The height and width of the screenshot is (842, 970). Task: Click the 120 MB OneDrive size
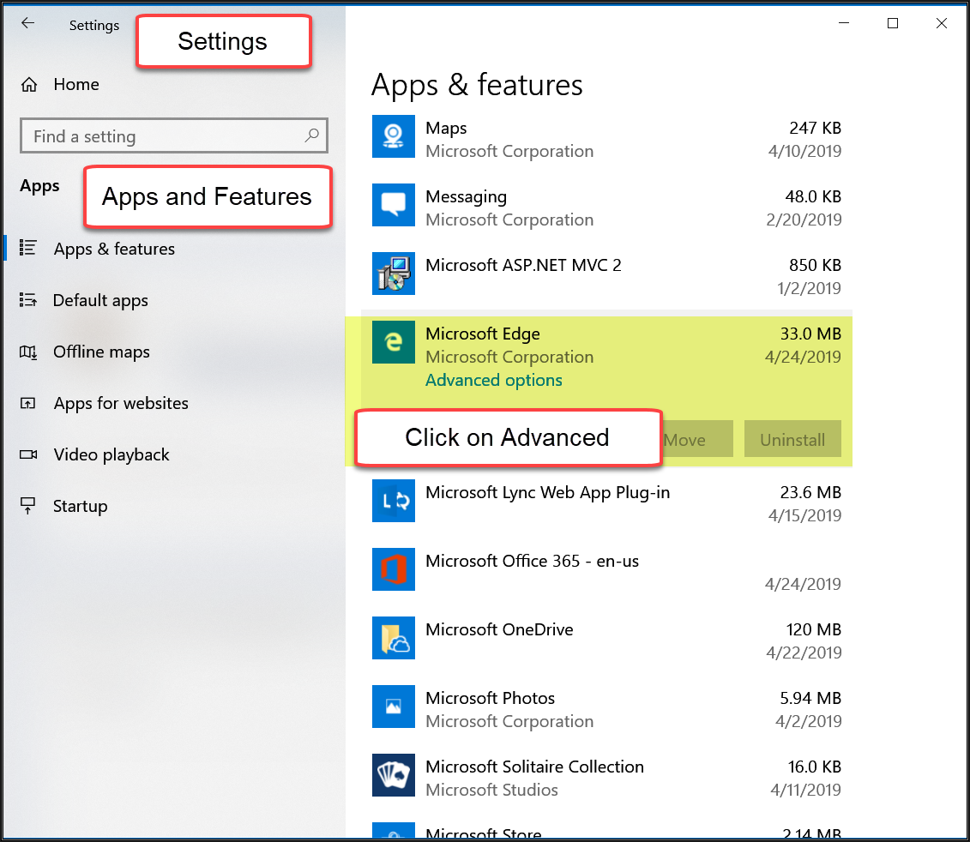click(x=814, y=630)
